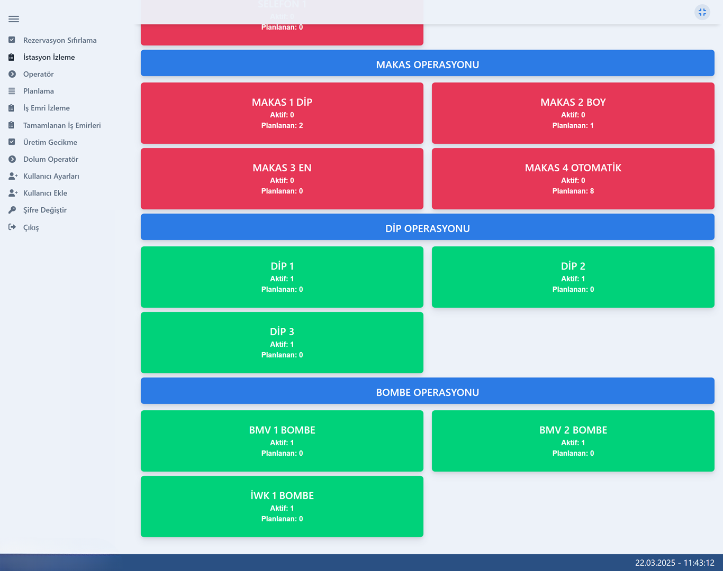This screenshot has height=571, width=723.
Task: Open İş Emri İzleme page
Action: pyautogui.click(x=47, y=108)
